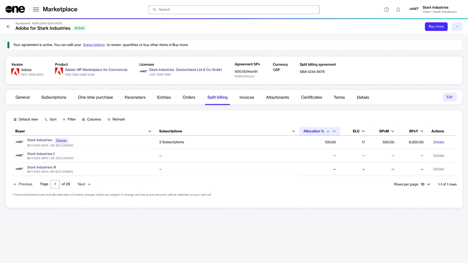Switch to the Subscriptions tab
The width and height of the screenshot is (468, 263).
54,98
